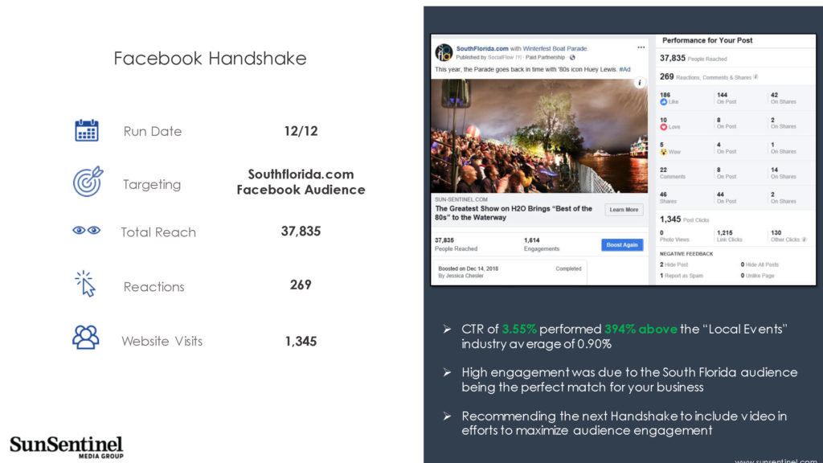Click the Website Visits people icon
823x463 pixels.
(x=85, y=338)
